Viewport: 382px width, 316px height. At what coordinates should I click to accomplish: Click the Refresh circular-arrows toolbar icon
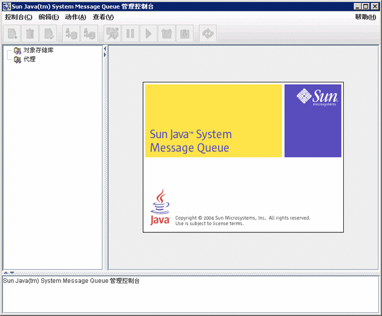coord(208,33)
